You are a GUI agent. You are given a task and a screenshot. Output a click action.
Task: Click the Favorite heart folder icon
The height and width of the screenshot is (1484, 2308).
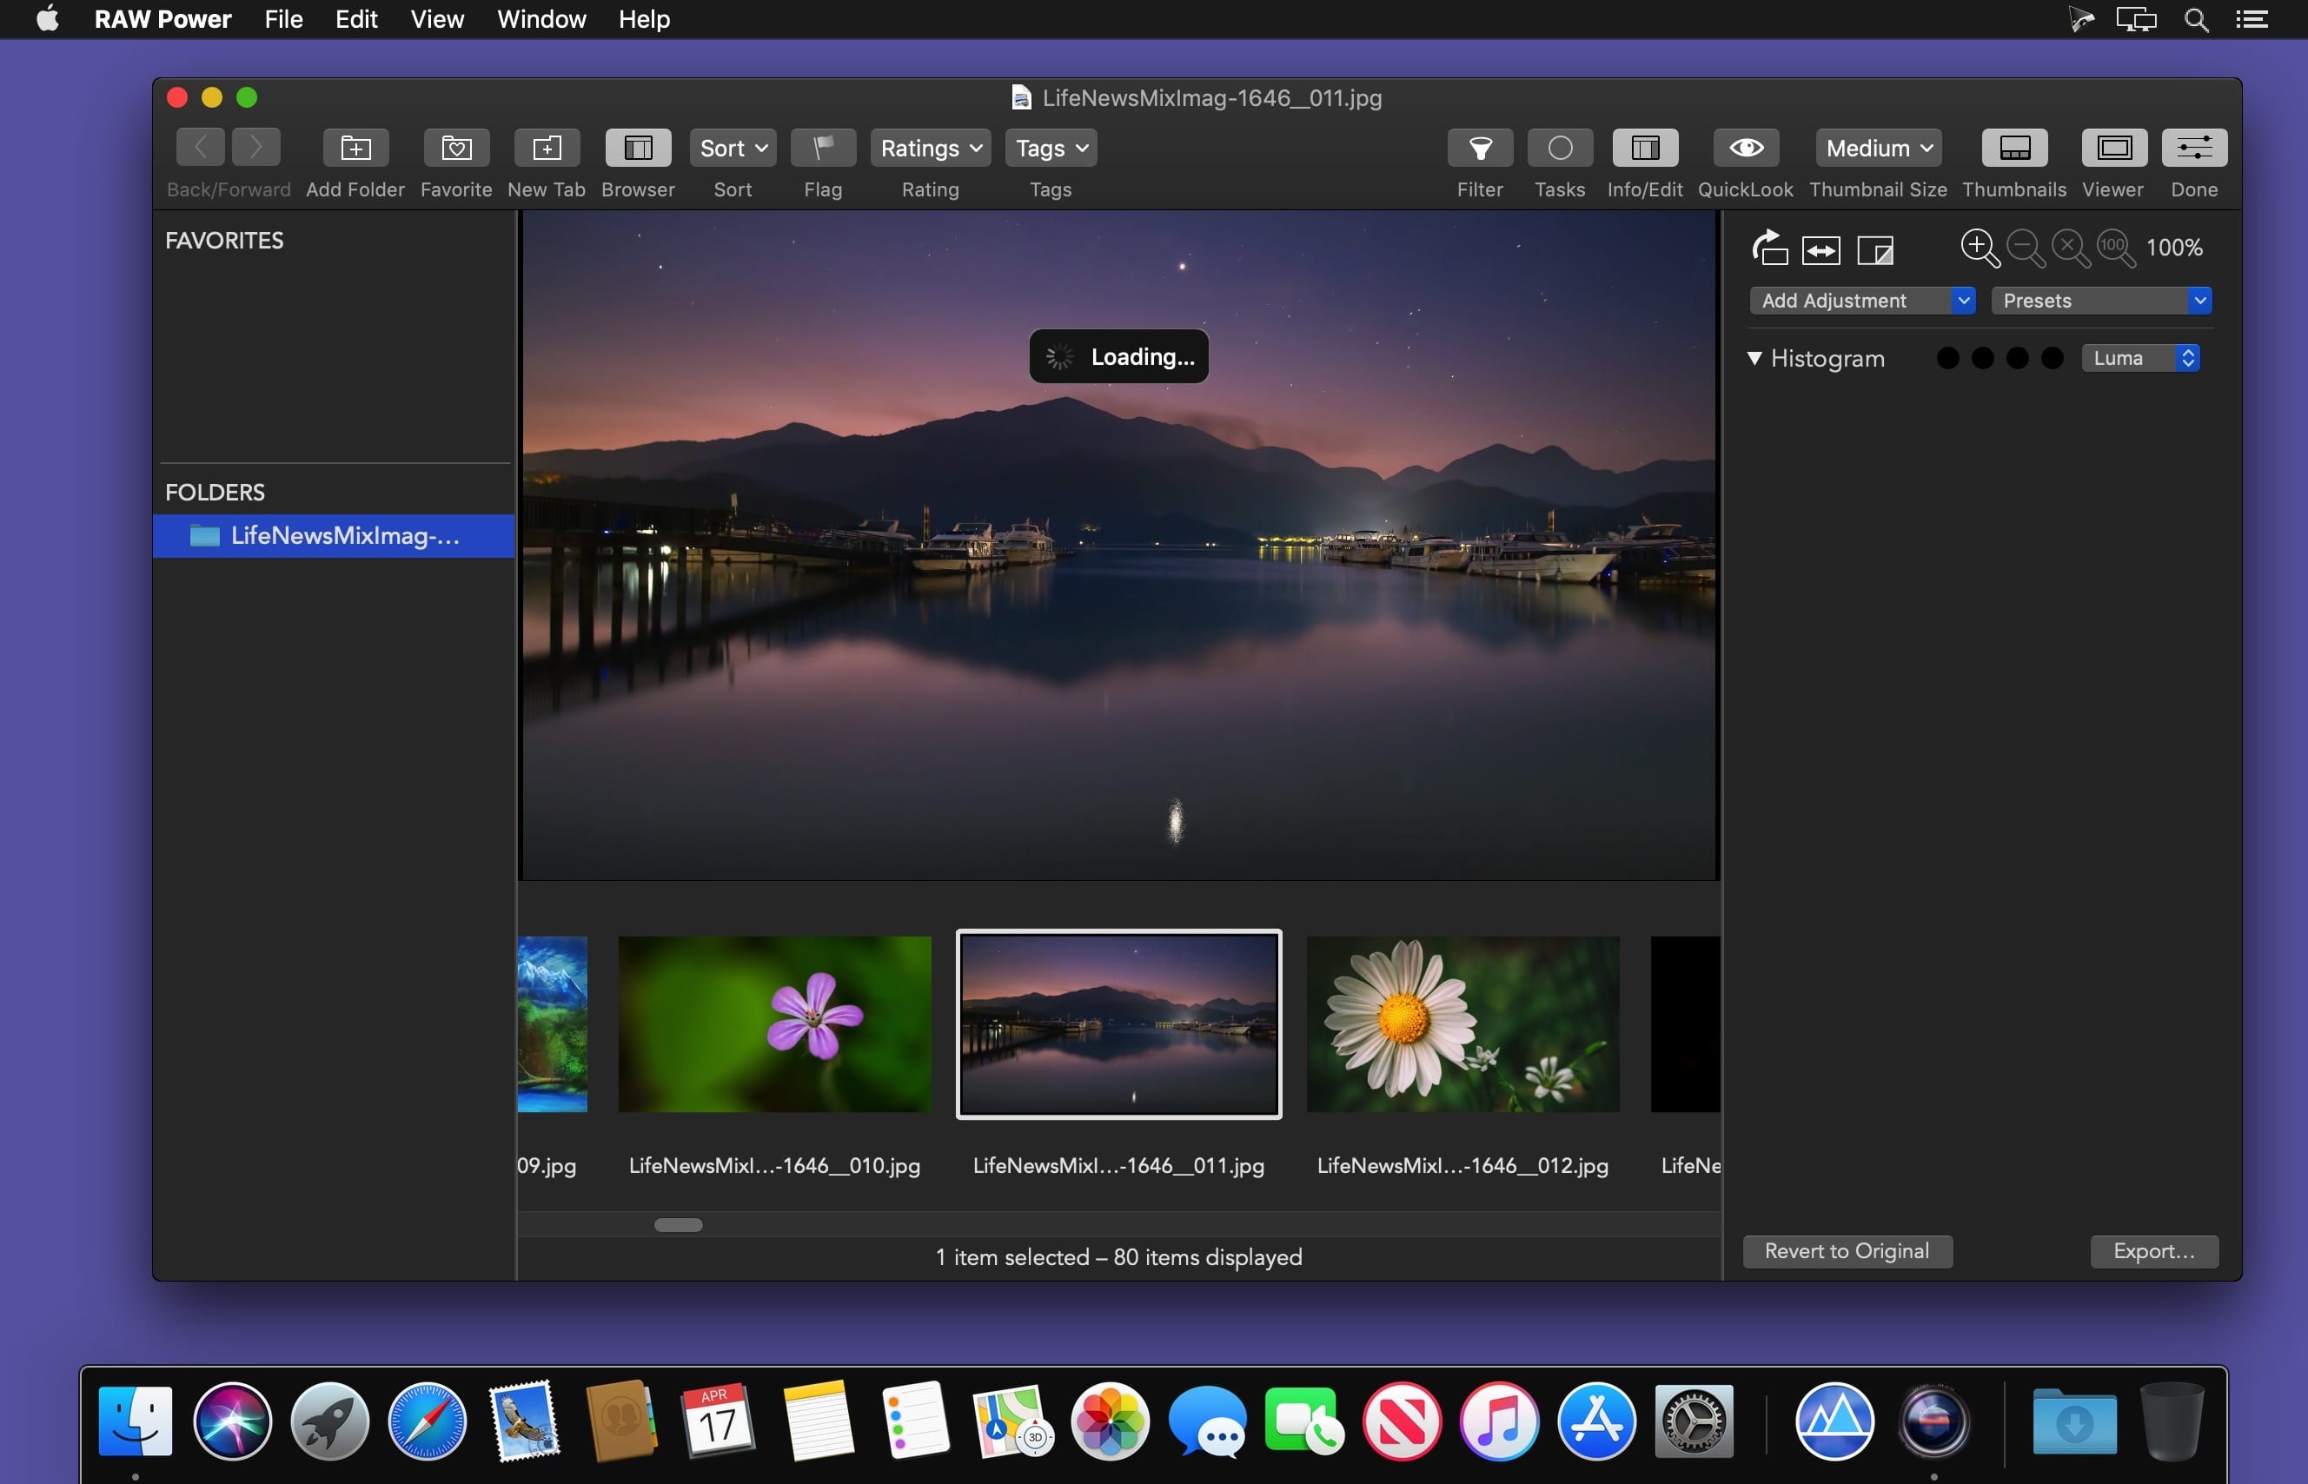coord(456,149)
